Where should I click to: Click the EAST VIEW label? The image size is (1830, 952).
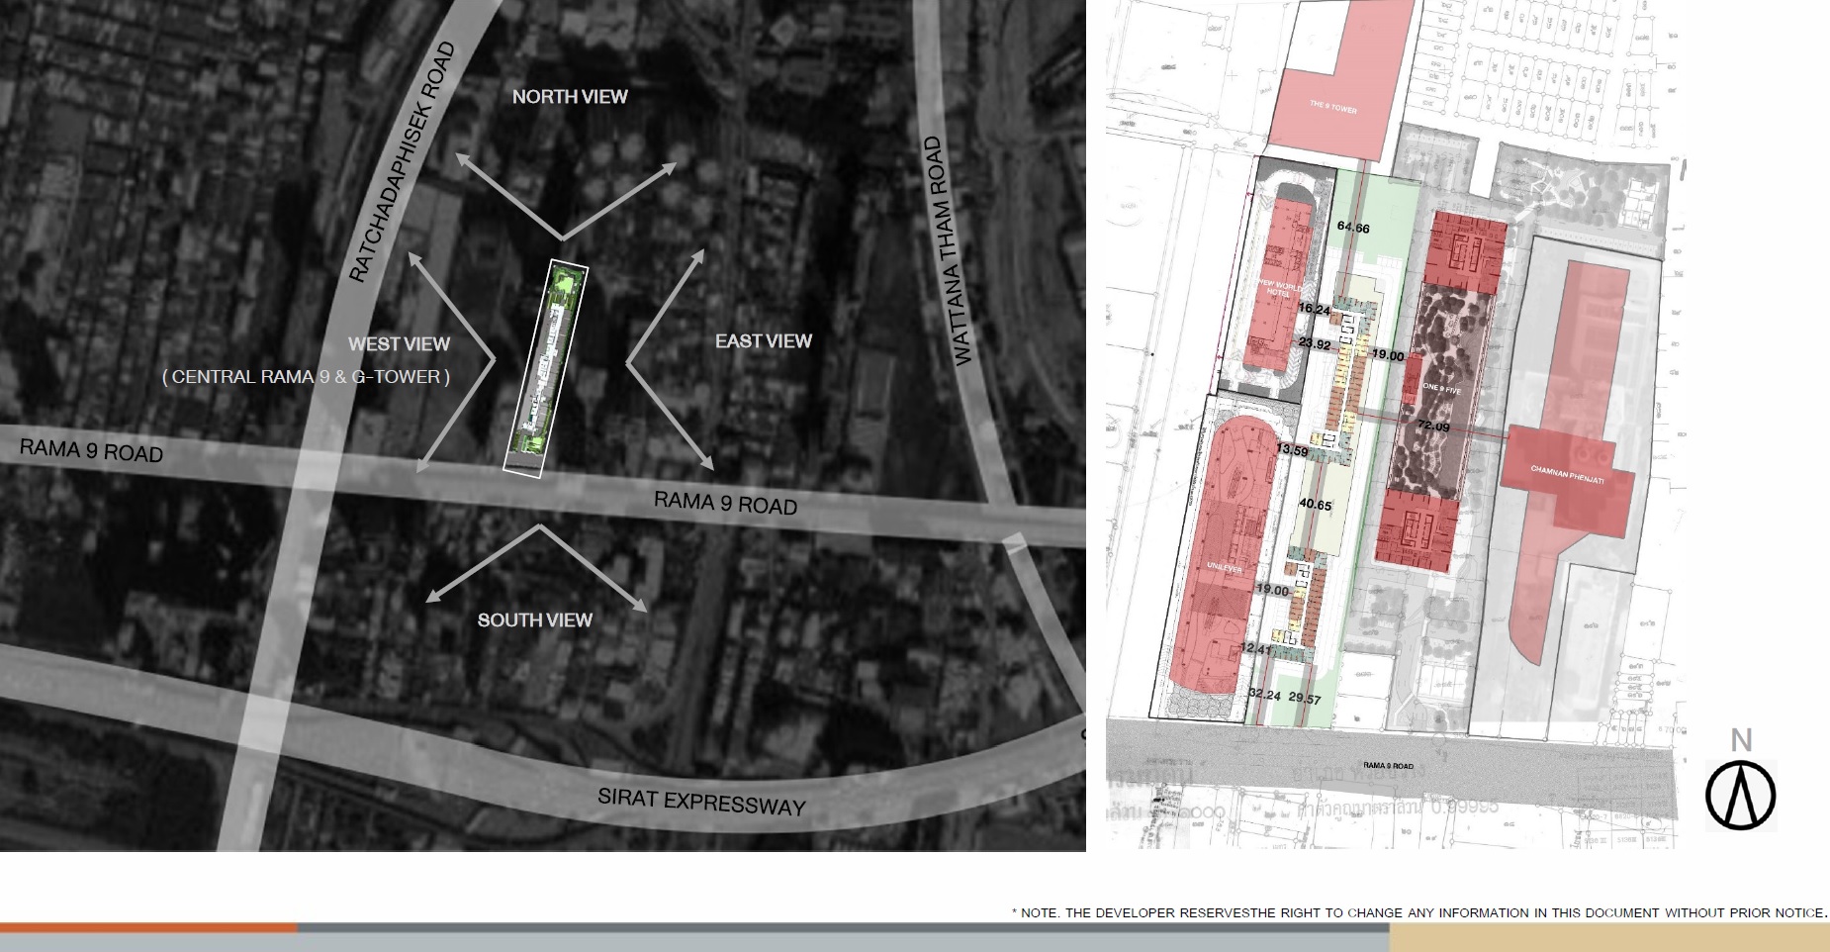[x=763, y=341]
